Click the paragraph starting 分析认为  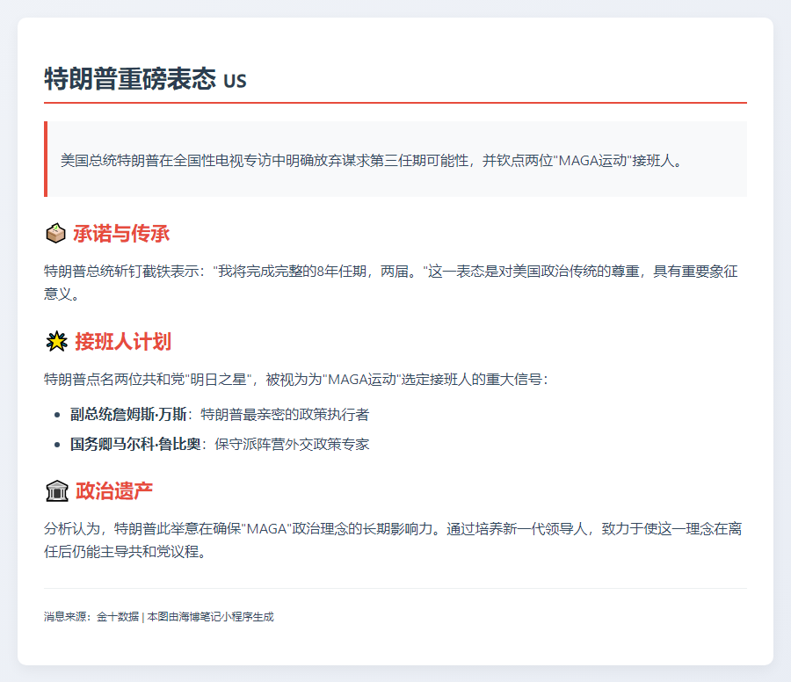[x=393, y=540]
